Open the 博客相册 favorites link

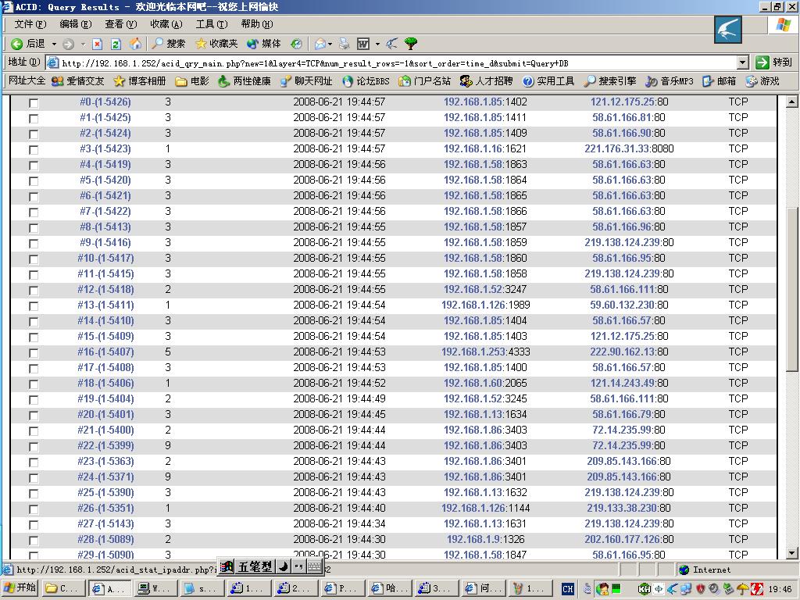pos(140,81)
